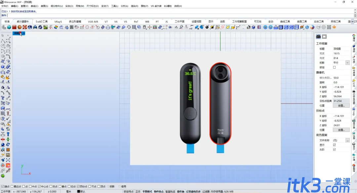Click the orange maple leaf icon

pos(334,27)
